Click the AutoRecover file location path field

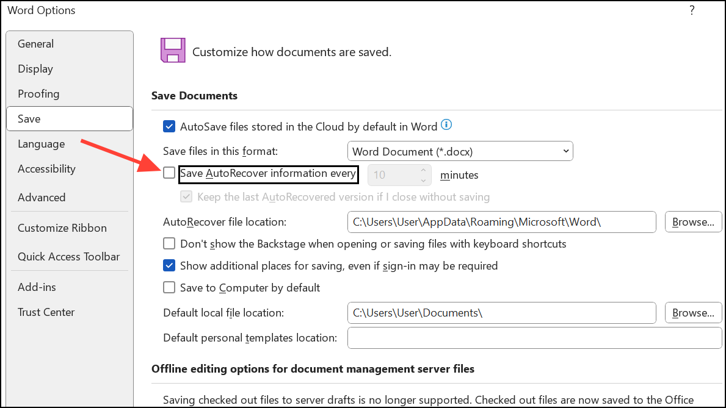pos(501,222)
